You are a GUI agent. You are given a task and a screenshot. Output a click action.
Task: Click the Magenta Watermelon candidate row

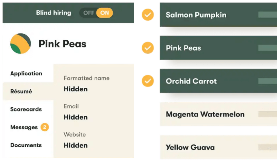[218, 114]
